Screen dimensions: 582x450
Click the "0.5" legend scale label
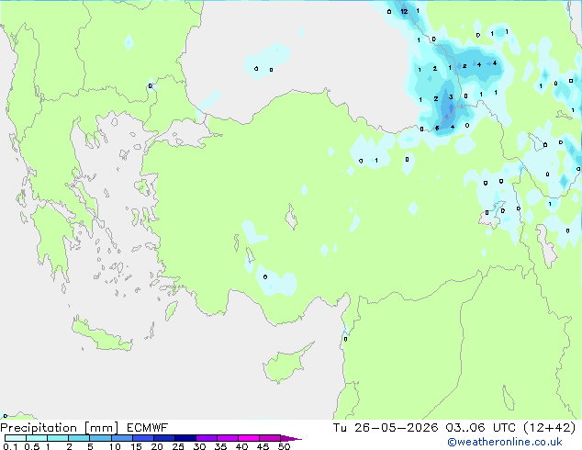click(31, 446)
